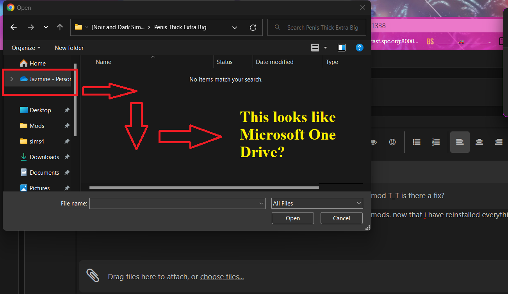Sort by the Name column header
This screenshot has width=508, height=294.
[103, 62]
